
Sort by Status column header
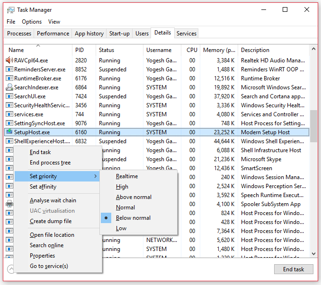pos(120,50)
